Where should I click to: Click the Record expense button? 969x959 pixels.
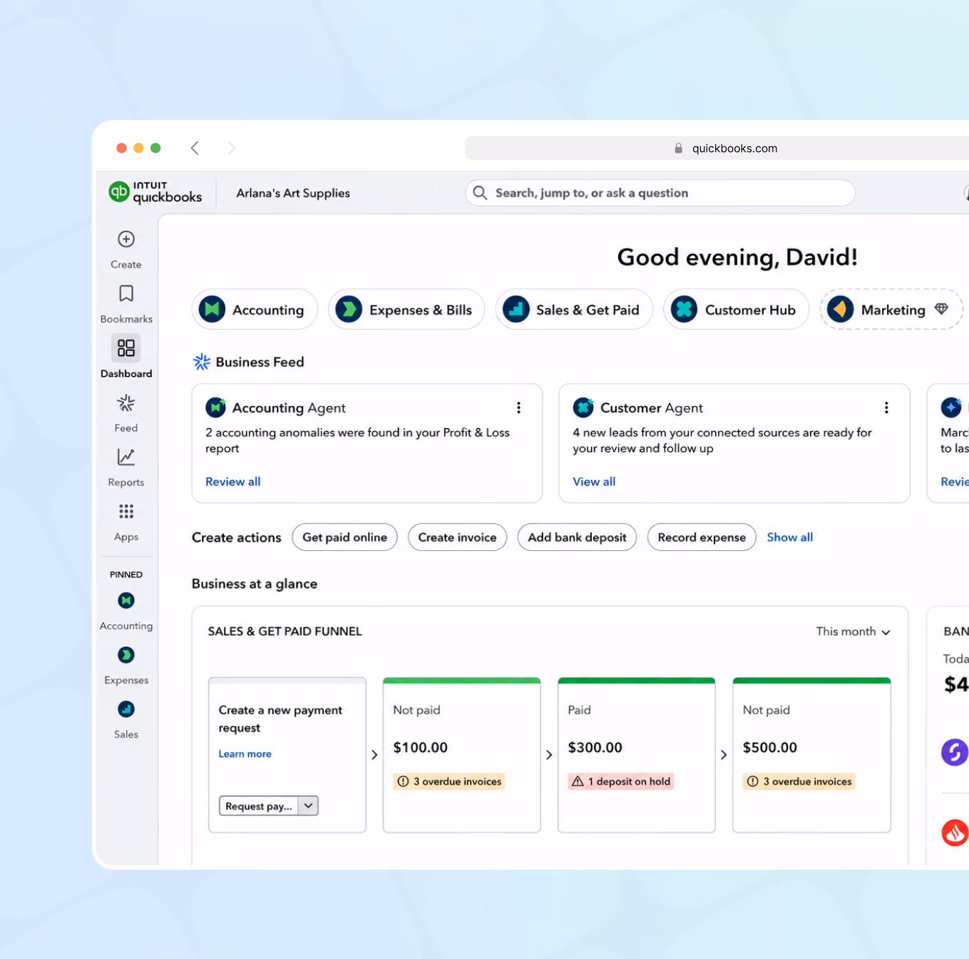click(702, 537)
